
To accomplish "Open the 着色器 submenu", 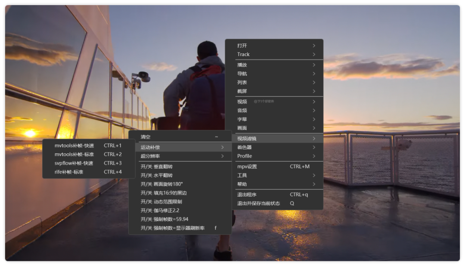I will pos(274,147).
